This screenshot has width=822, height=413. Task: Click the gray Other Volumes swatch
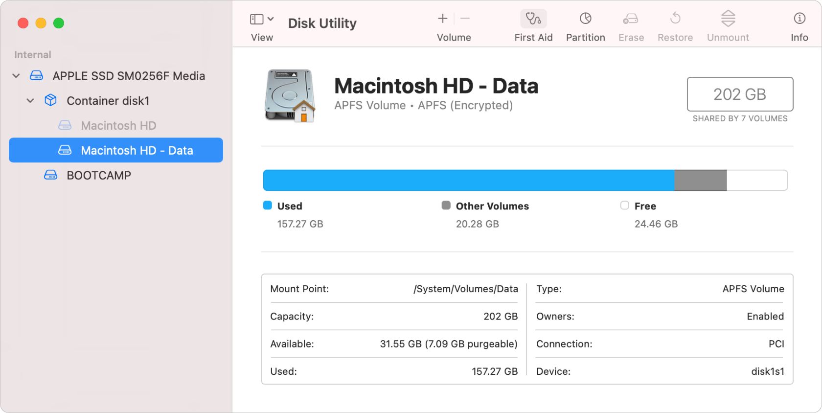point(446,206)
